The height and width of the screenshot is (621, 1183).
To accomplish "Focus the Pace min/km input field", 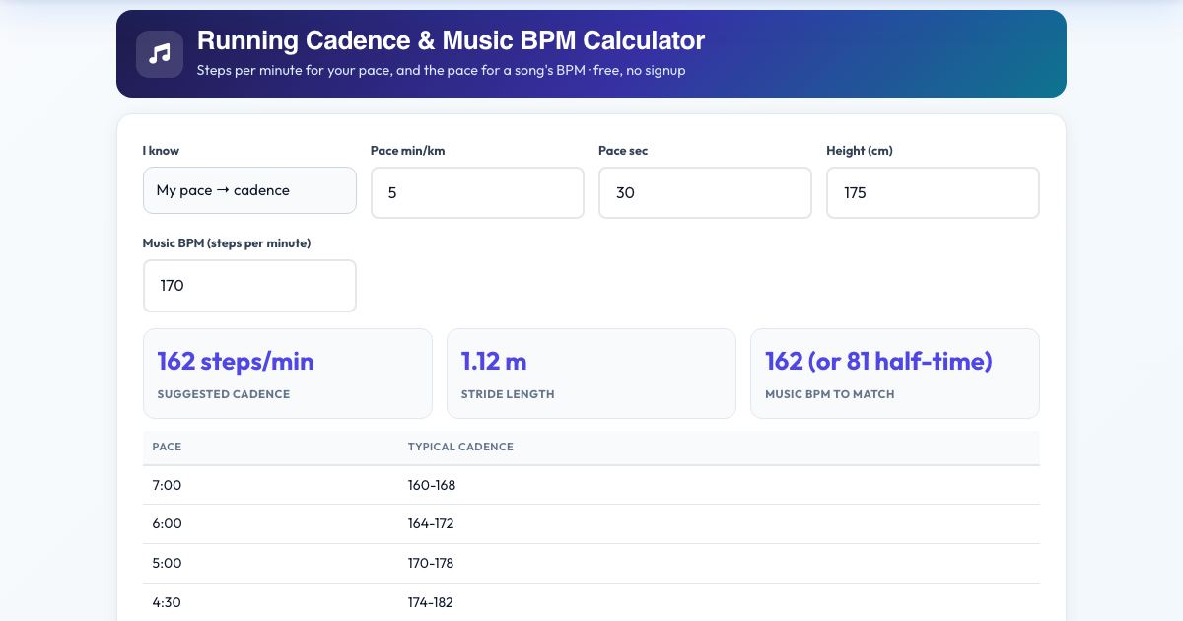I will (477, 192).
